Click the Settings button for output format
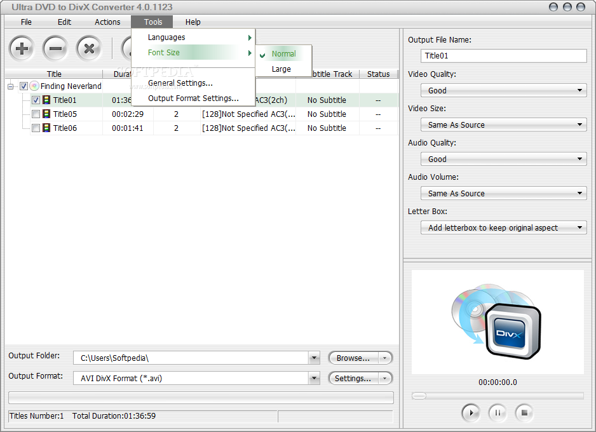This screenshot has width=596, height=432. point(353,379)
